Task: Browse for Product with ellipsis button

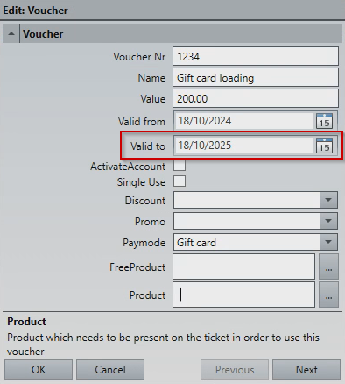Action: click(x=328, y=295)
